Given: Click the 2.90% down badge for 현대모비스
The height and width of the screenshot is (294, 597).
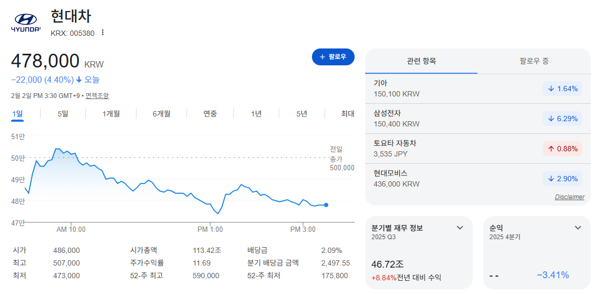Looking at the screenshot, I should click(x=563, y=179).
